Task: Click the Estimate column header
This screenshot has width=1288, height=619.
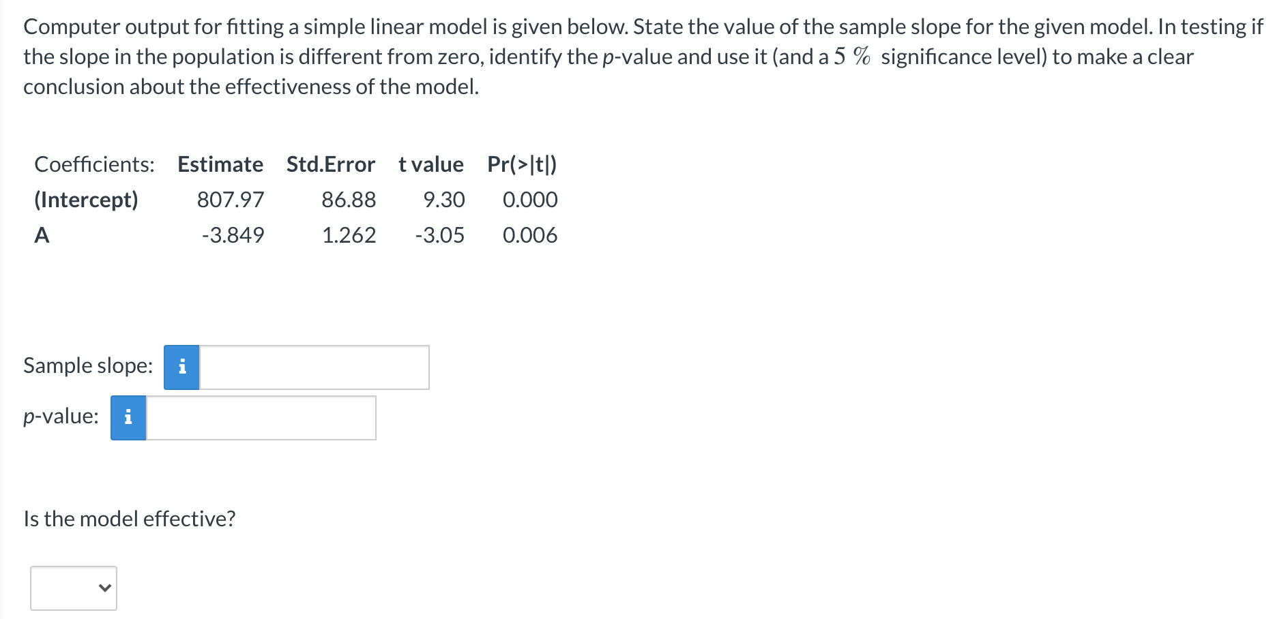Action: [220, 164]
